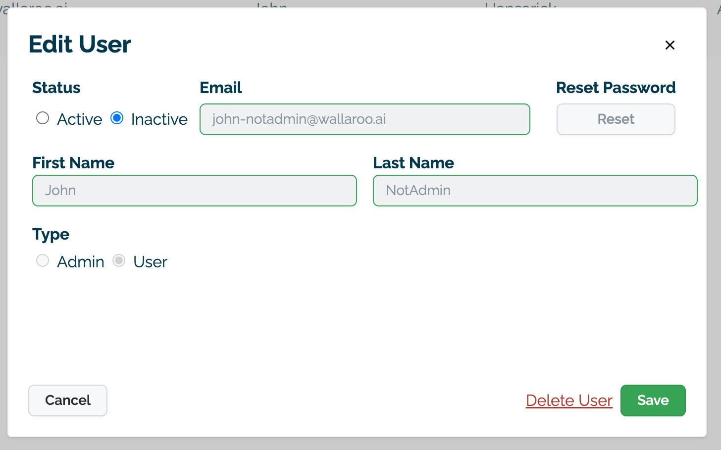The width and height of the screenshot is (721, 450).
Task: Click the Reset Password heading label
Action: click(616, 88)
